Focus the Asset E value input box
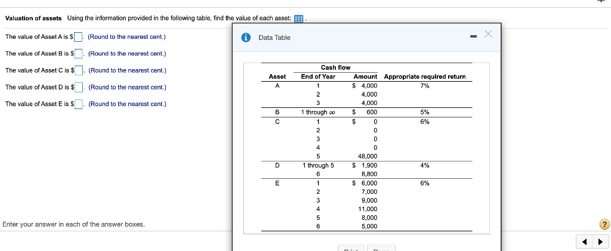The height and width of the screenshot is (251, 611). point(79,104)
